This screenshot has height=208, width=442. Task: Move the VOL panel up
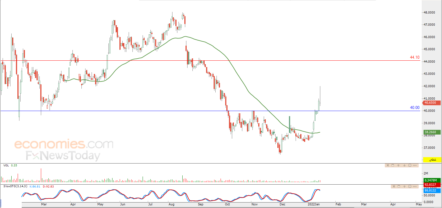398,165
